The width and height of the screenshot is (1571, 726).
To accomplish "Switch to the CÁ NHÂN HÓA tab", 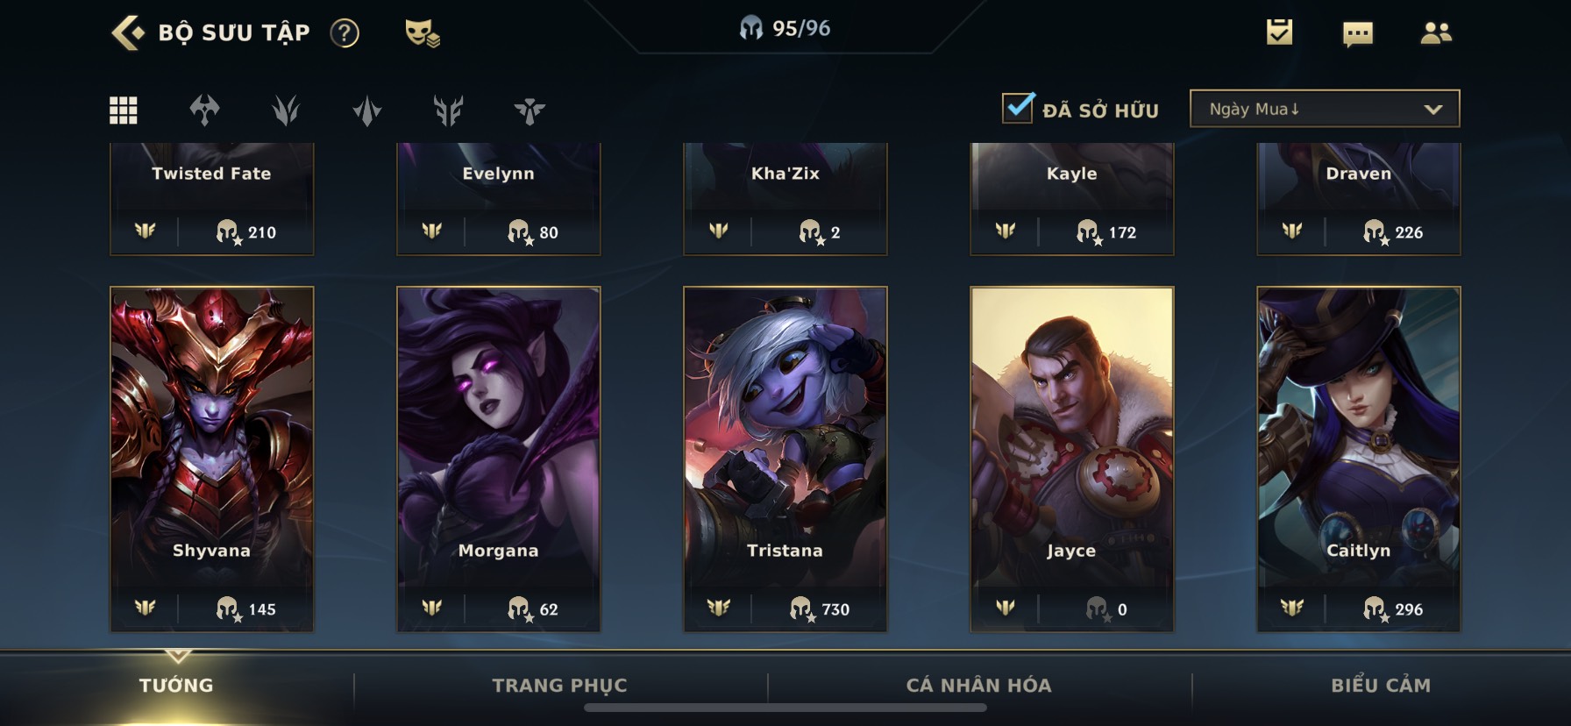I will [978, 686].
